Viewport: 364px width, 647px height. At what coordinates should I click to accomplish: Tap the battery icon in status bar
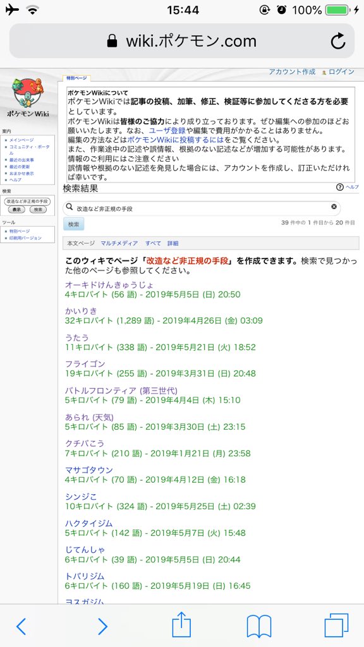(x=337, y=10)
